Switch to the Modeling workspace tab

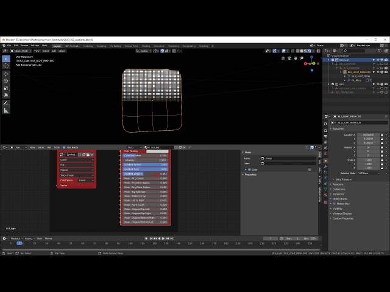point(88,46)
